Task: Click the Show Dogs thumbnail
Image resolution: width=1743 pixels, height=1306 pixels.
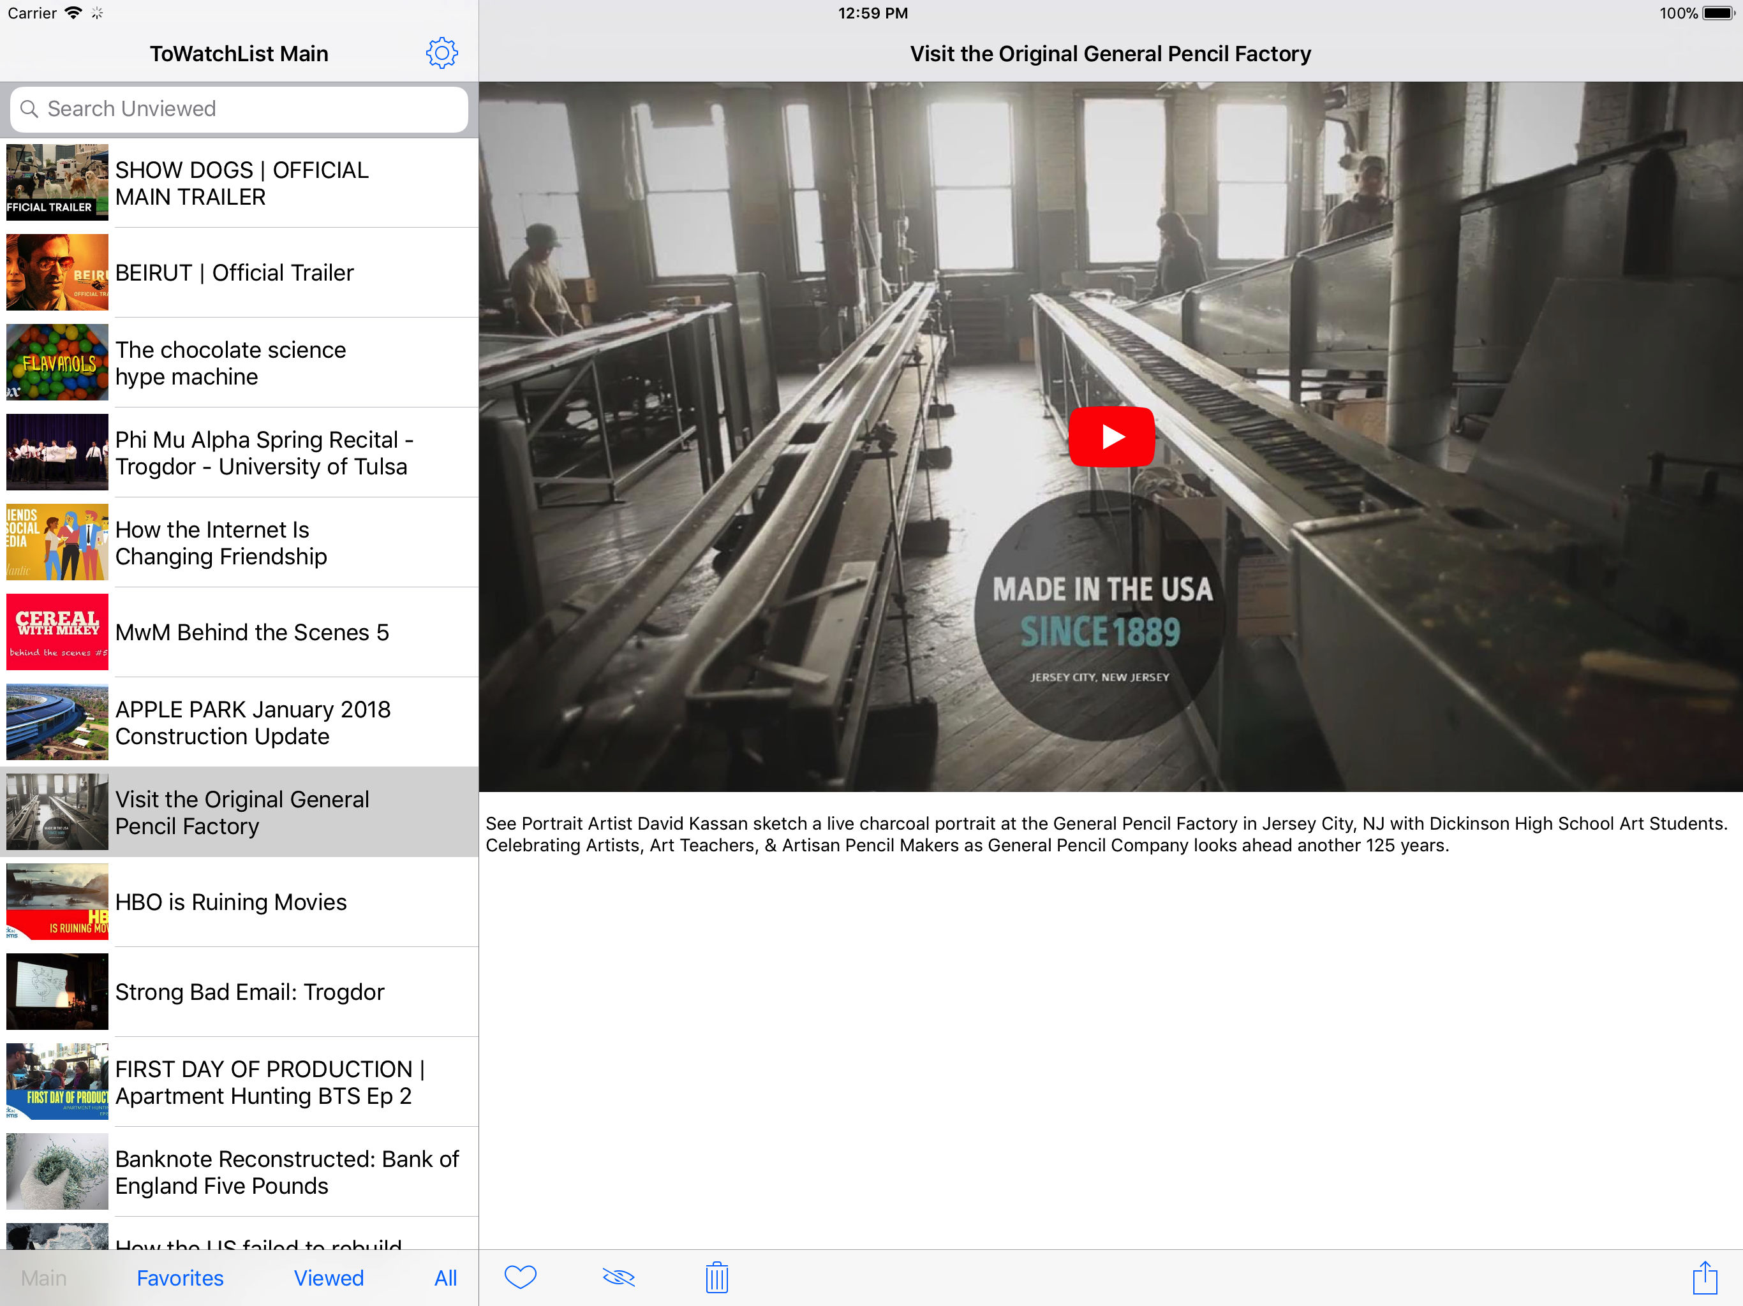Action: [x=57, y=182]
